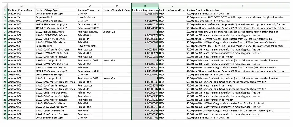Select row 7 header
This screenshot has height=127, width=293.
(x=5, y=32)
